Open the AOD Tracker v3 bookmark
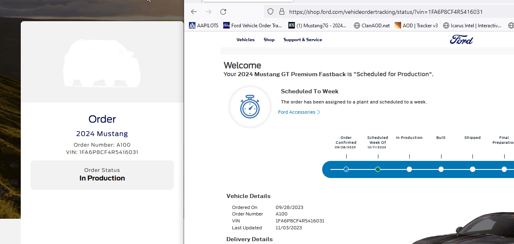 click(x=416, y=25)
